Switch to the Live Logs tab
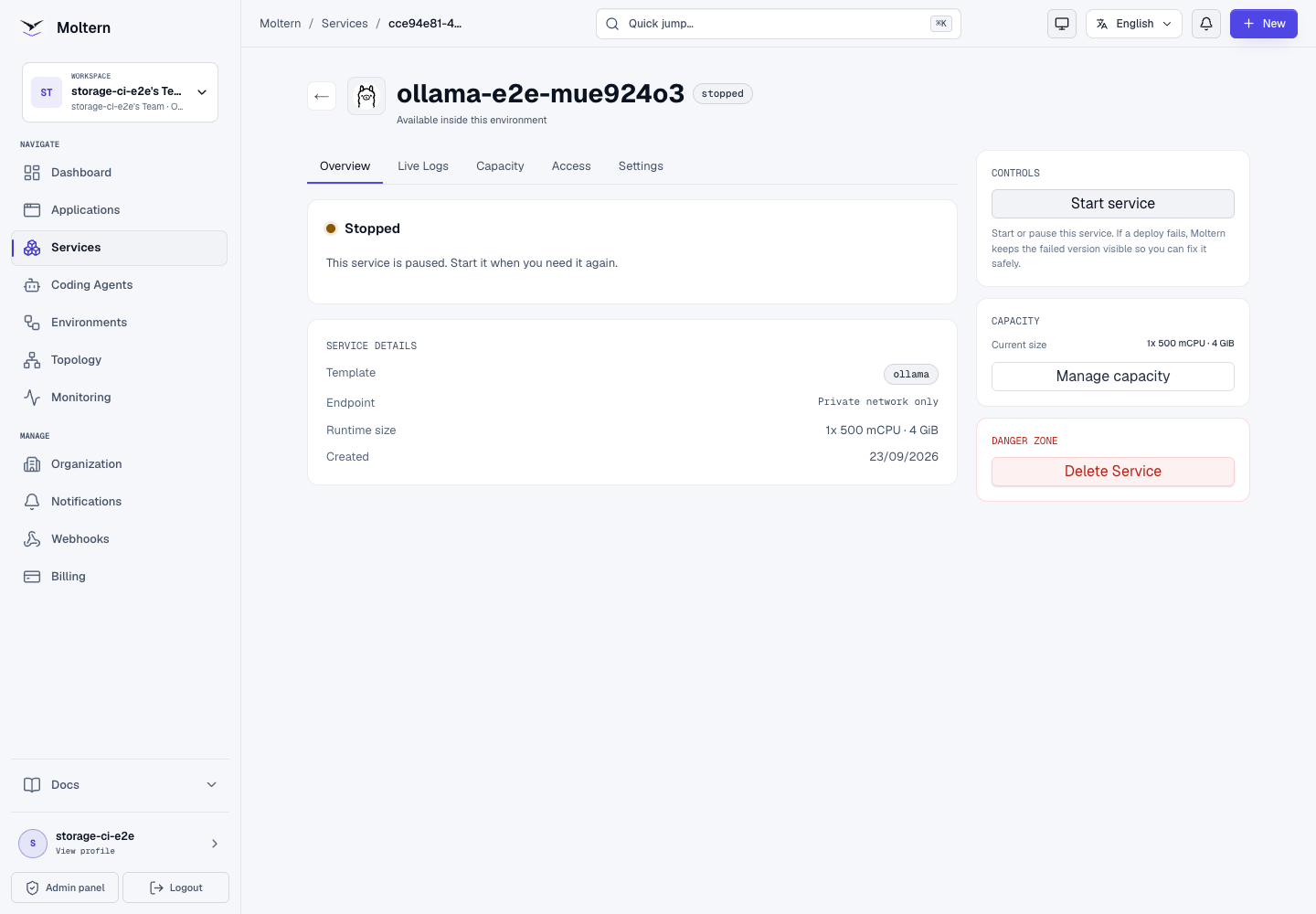This screenshot has width=1316, height=914. pos(423,166)
